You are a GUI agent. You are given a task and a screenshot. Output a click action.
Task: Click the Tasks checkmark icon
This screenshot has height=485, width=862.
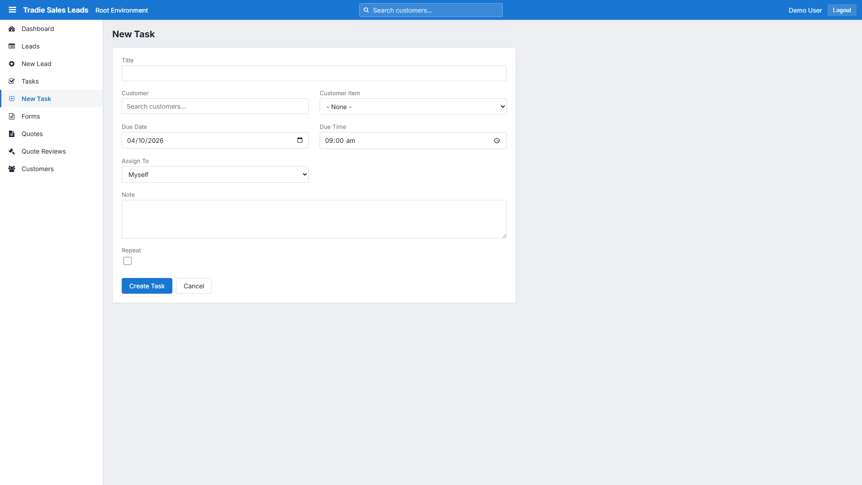(12, 81)
